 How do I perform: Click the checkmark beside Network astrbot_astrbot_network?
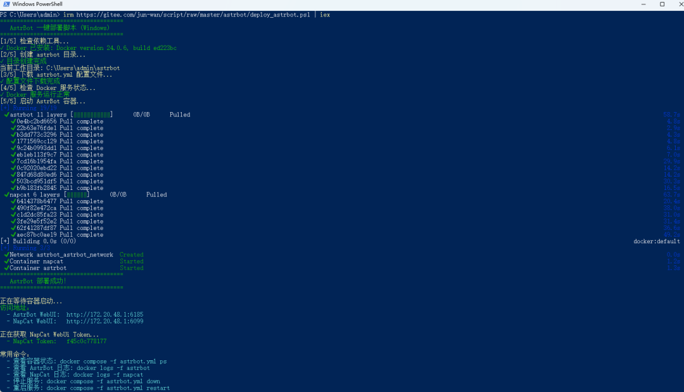click(x=6, y=255)
